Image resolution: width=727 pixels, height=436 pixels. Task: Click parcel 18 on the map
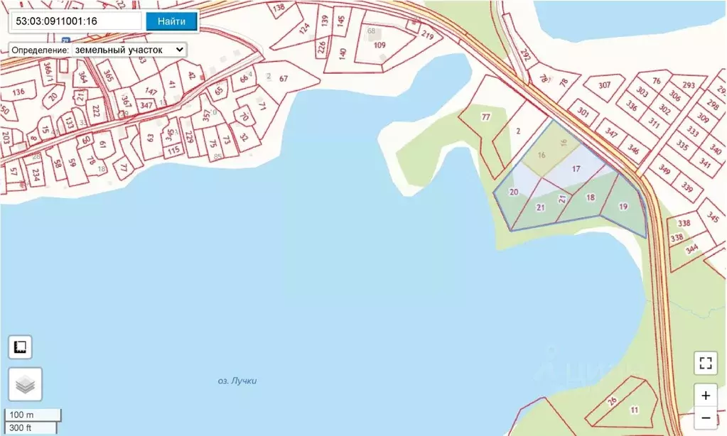coord(591,197)
